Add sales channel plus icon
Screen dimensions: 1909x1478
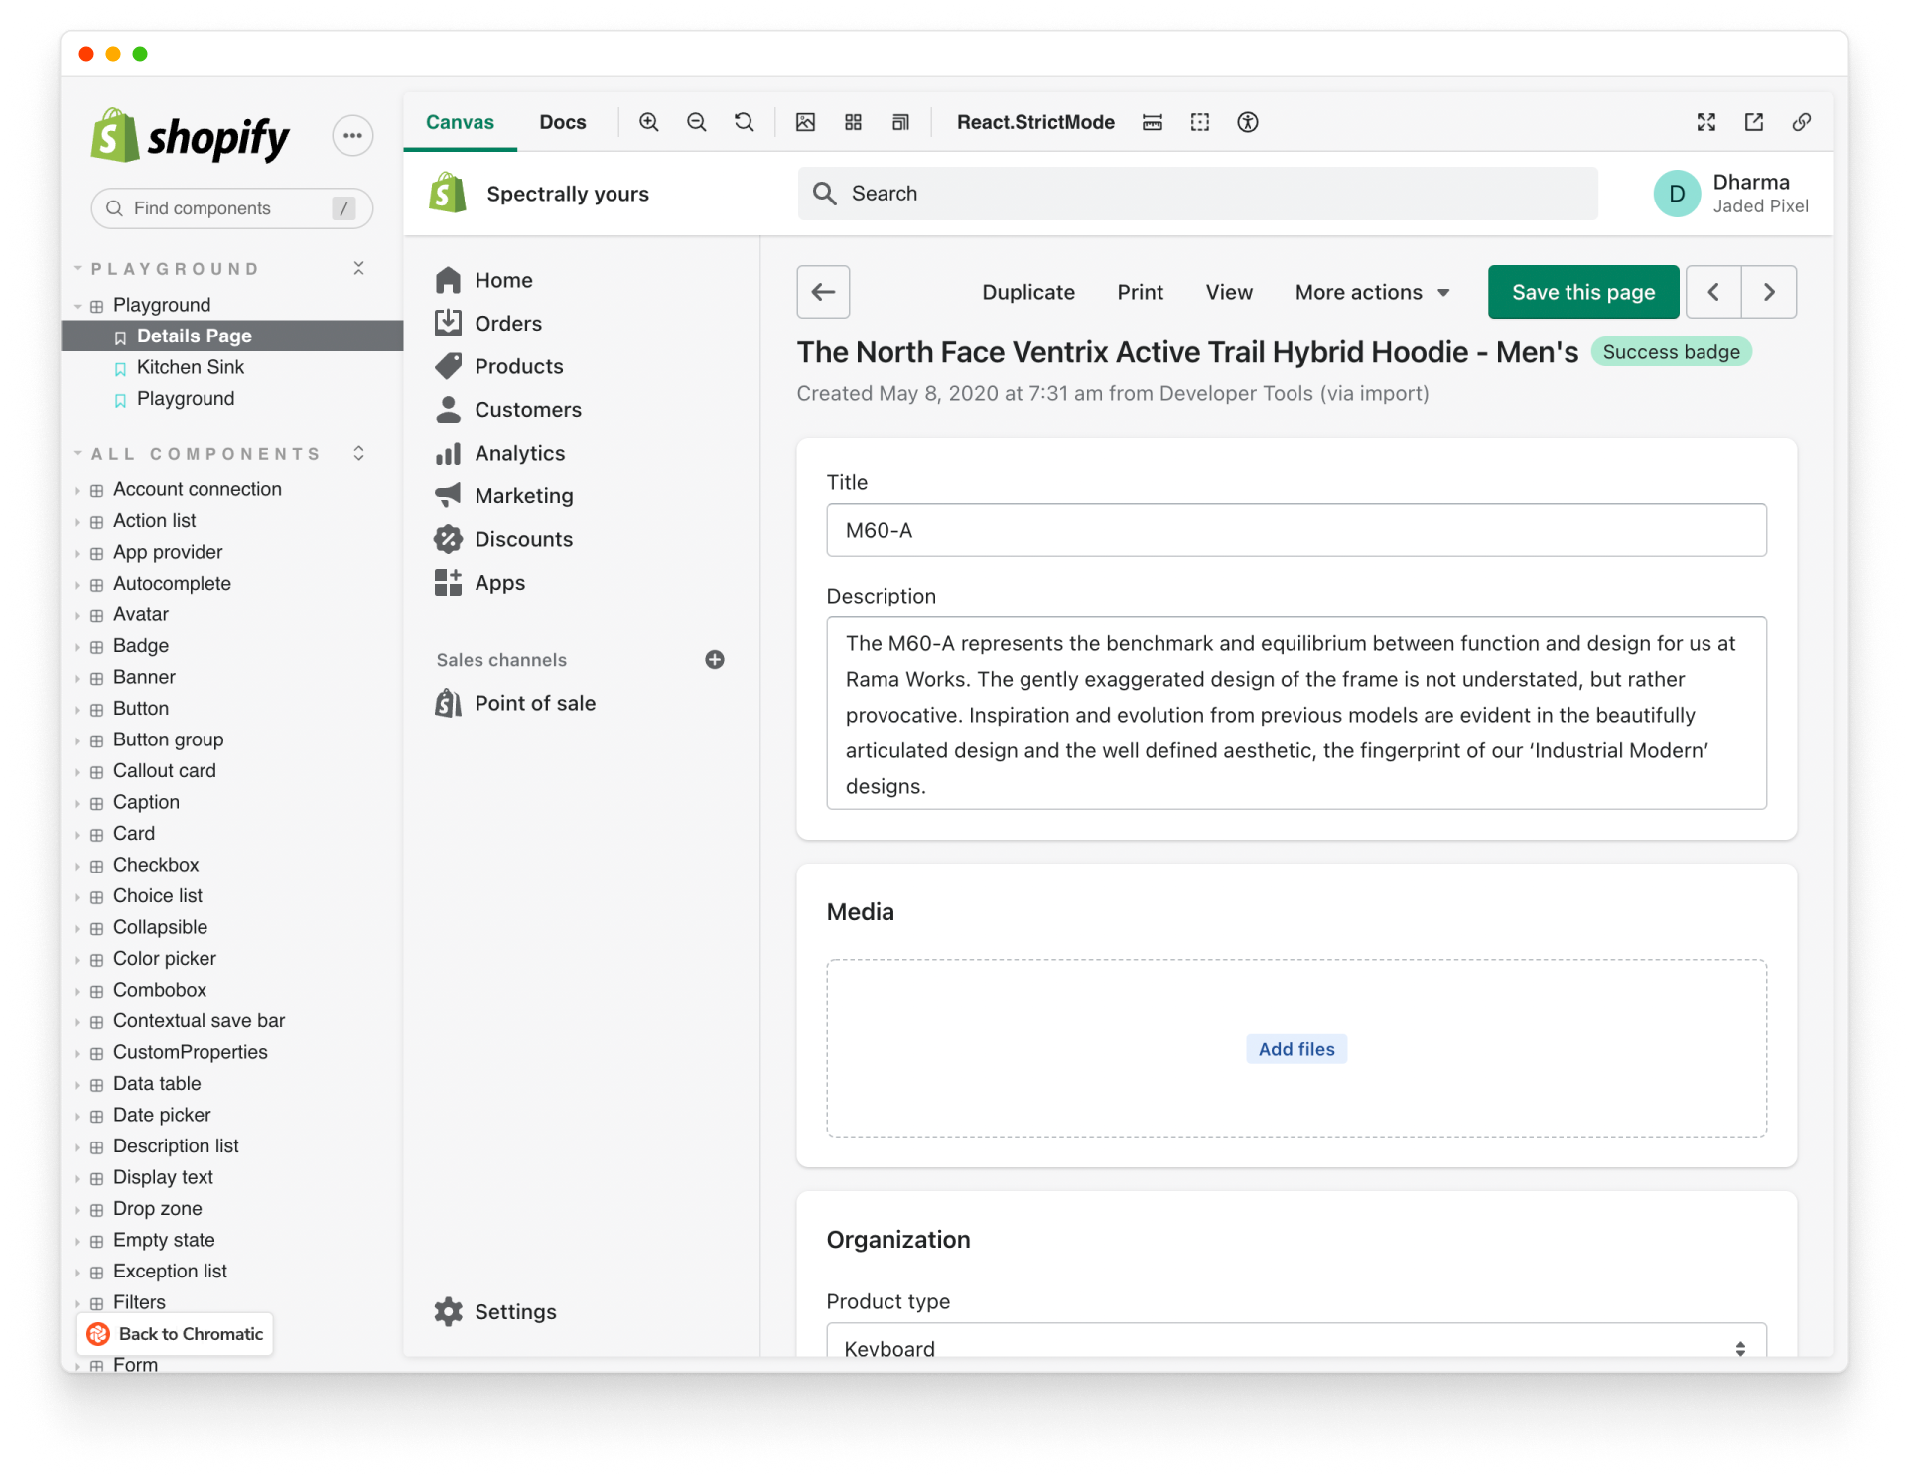pos(715,660)
